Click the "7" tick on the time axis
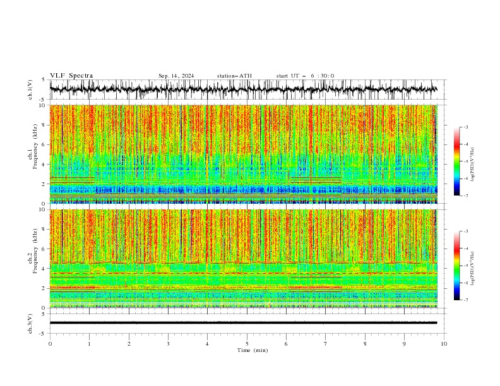The width and height of the screenshot is (500, 386). point(326,344)
